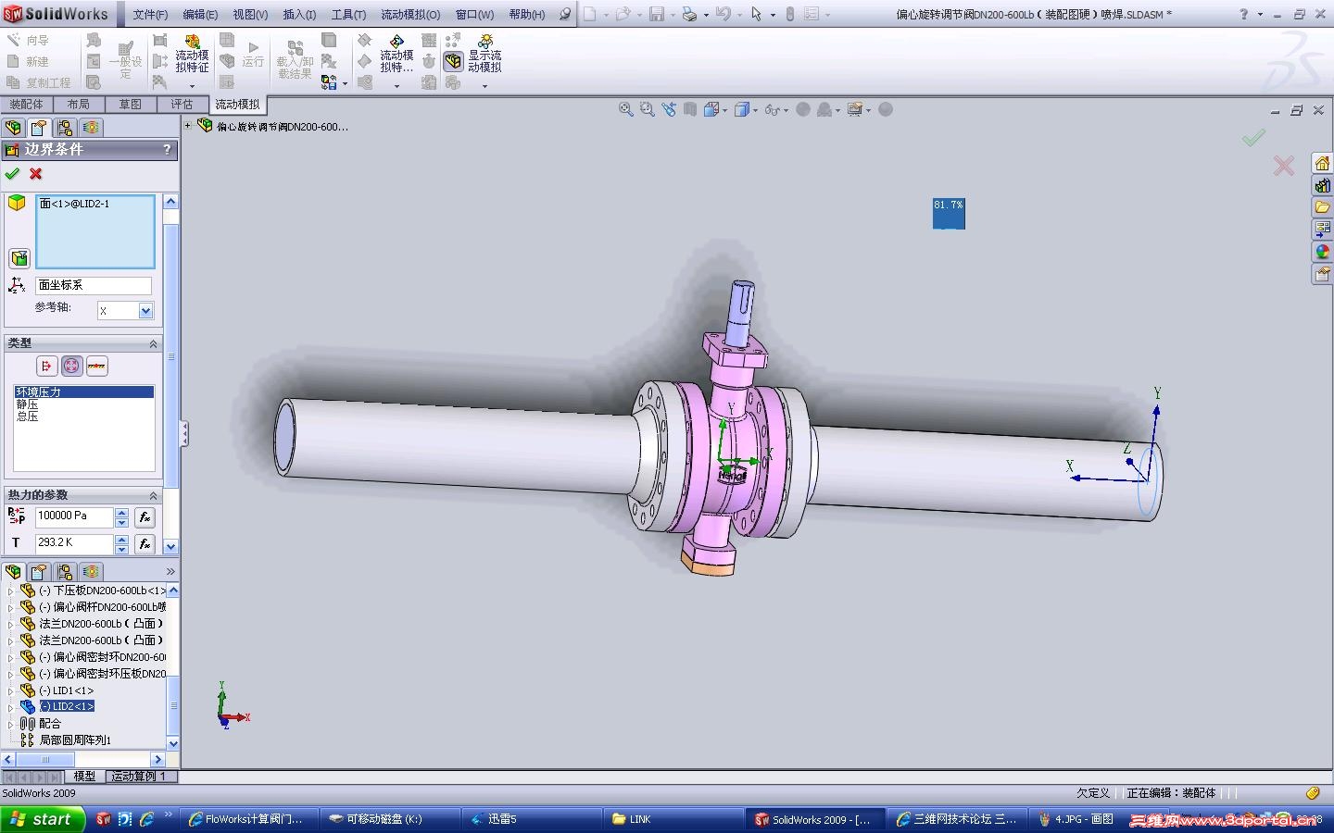
Task: Click the Previous View icon
Action: tap(669, 109)
